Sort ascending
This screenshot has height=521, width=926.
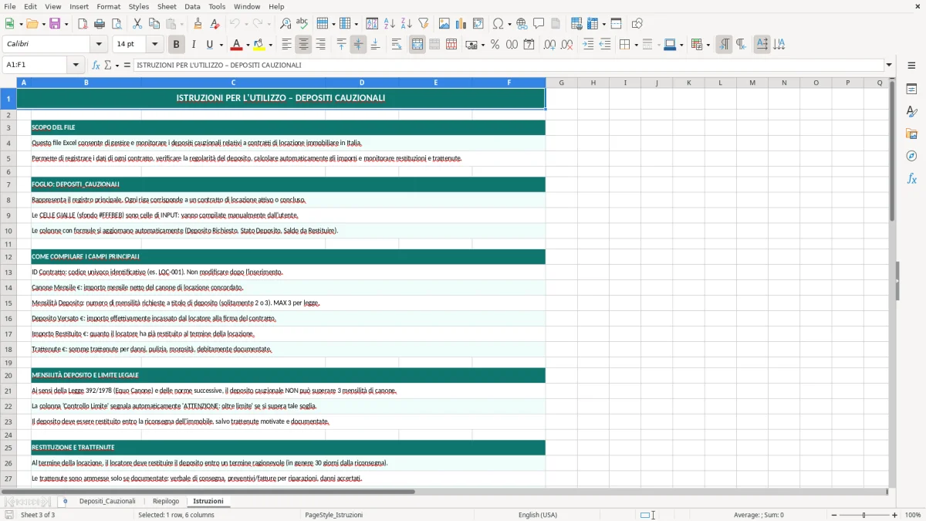click(x=389, y=24)
